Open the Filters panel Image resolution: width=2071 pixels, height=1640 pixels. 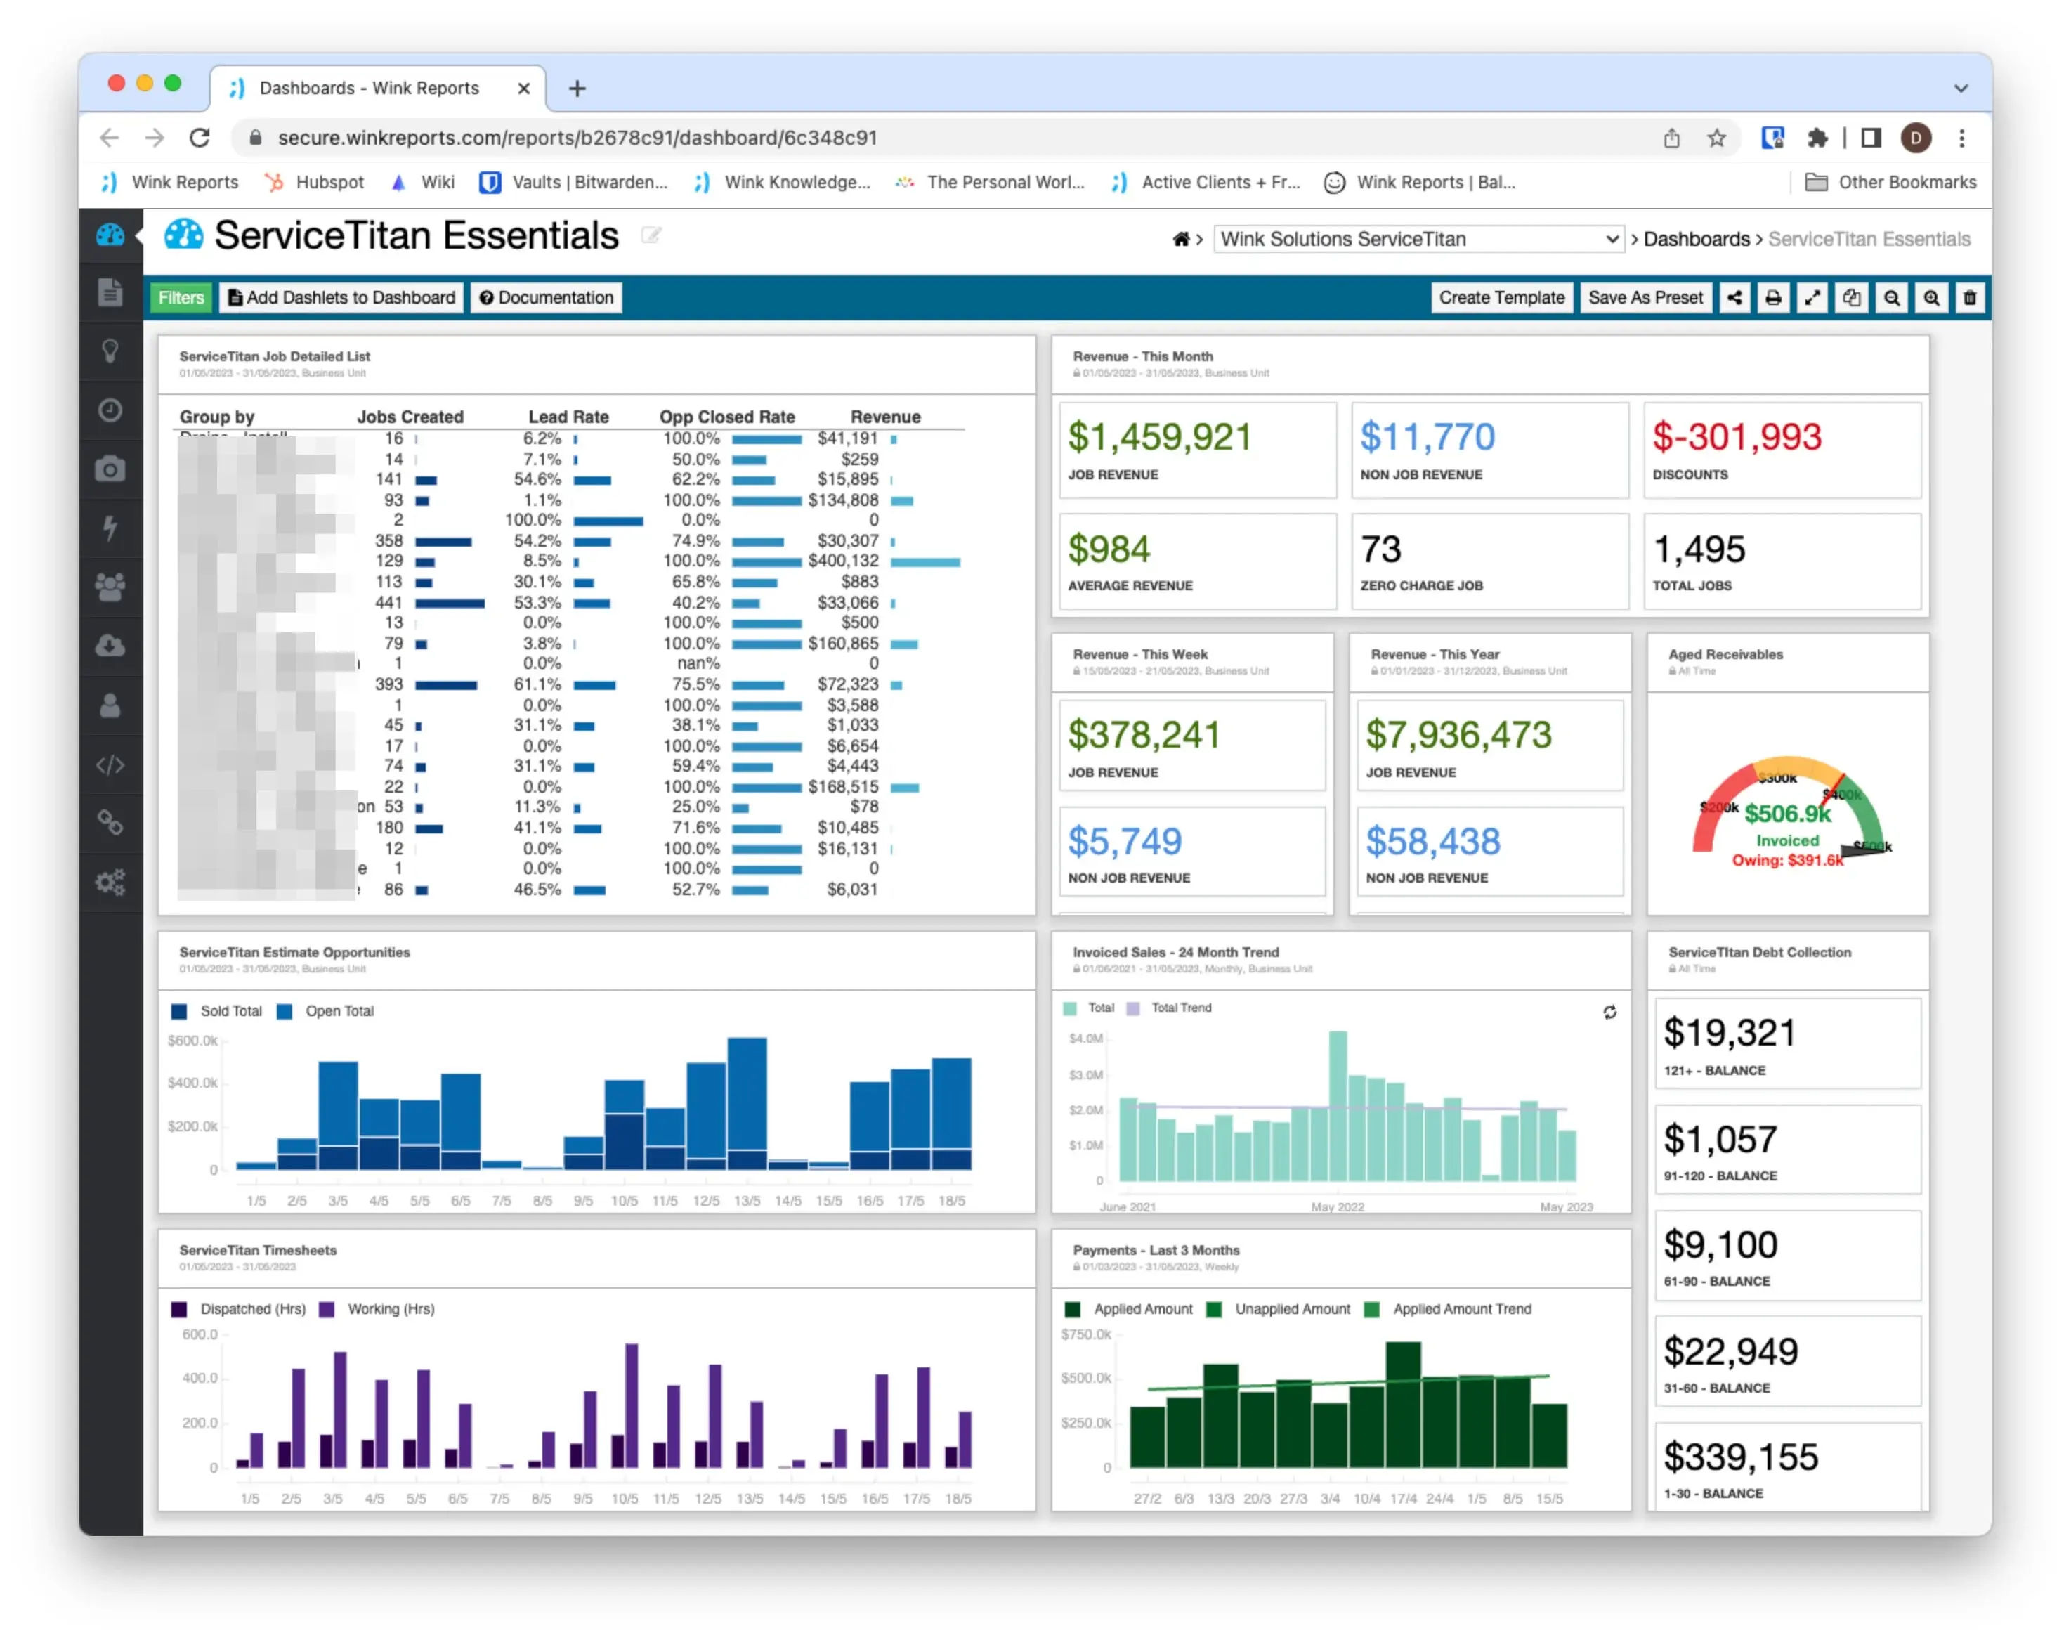pyautogui.click(x=181, y=298)
